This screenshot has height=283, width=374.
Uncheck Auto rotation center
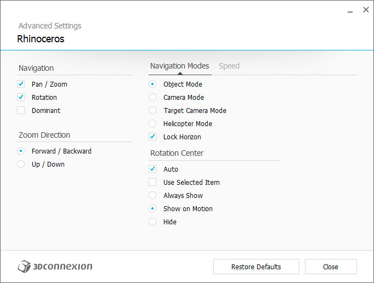[152, 169]
